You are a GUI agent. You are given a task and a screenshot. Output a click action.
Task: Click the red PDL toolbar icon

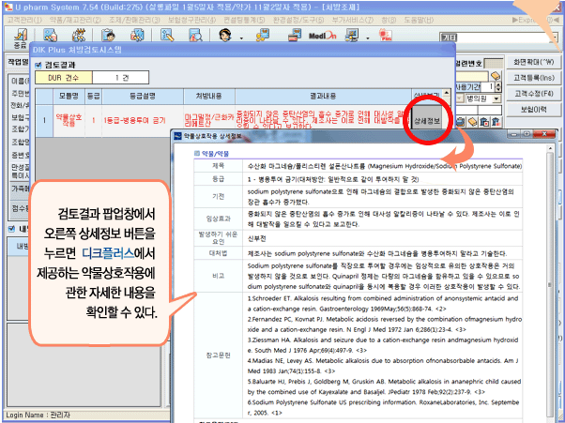385,36
